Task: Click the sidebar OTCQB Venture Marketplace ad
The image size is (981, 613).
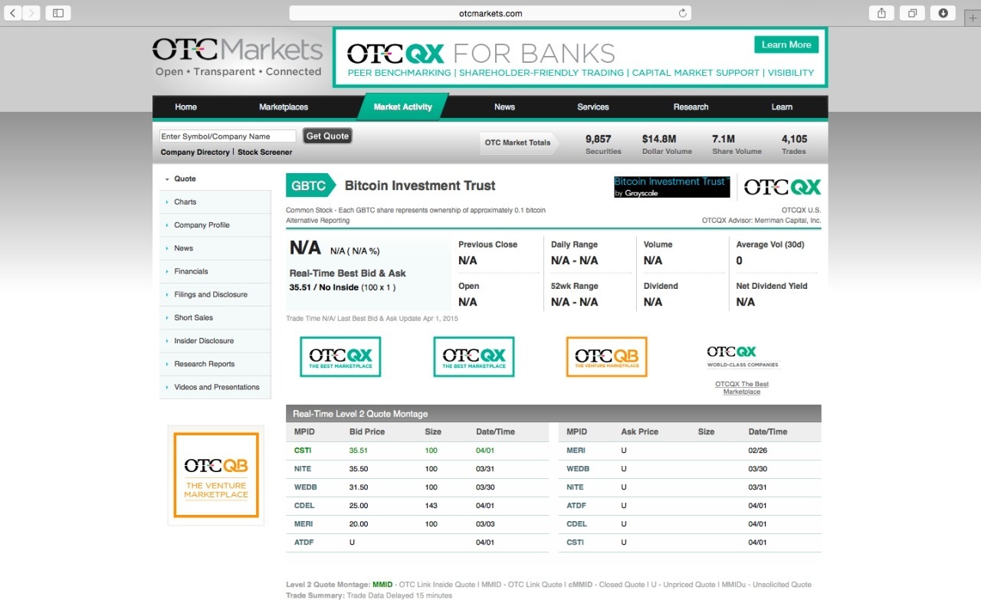Action: [x=216, y=475]
